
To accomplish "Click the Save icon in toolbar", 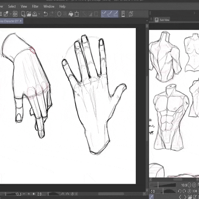I will click(35, 14).
